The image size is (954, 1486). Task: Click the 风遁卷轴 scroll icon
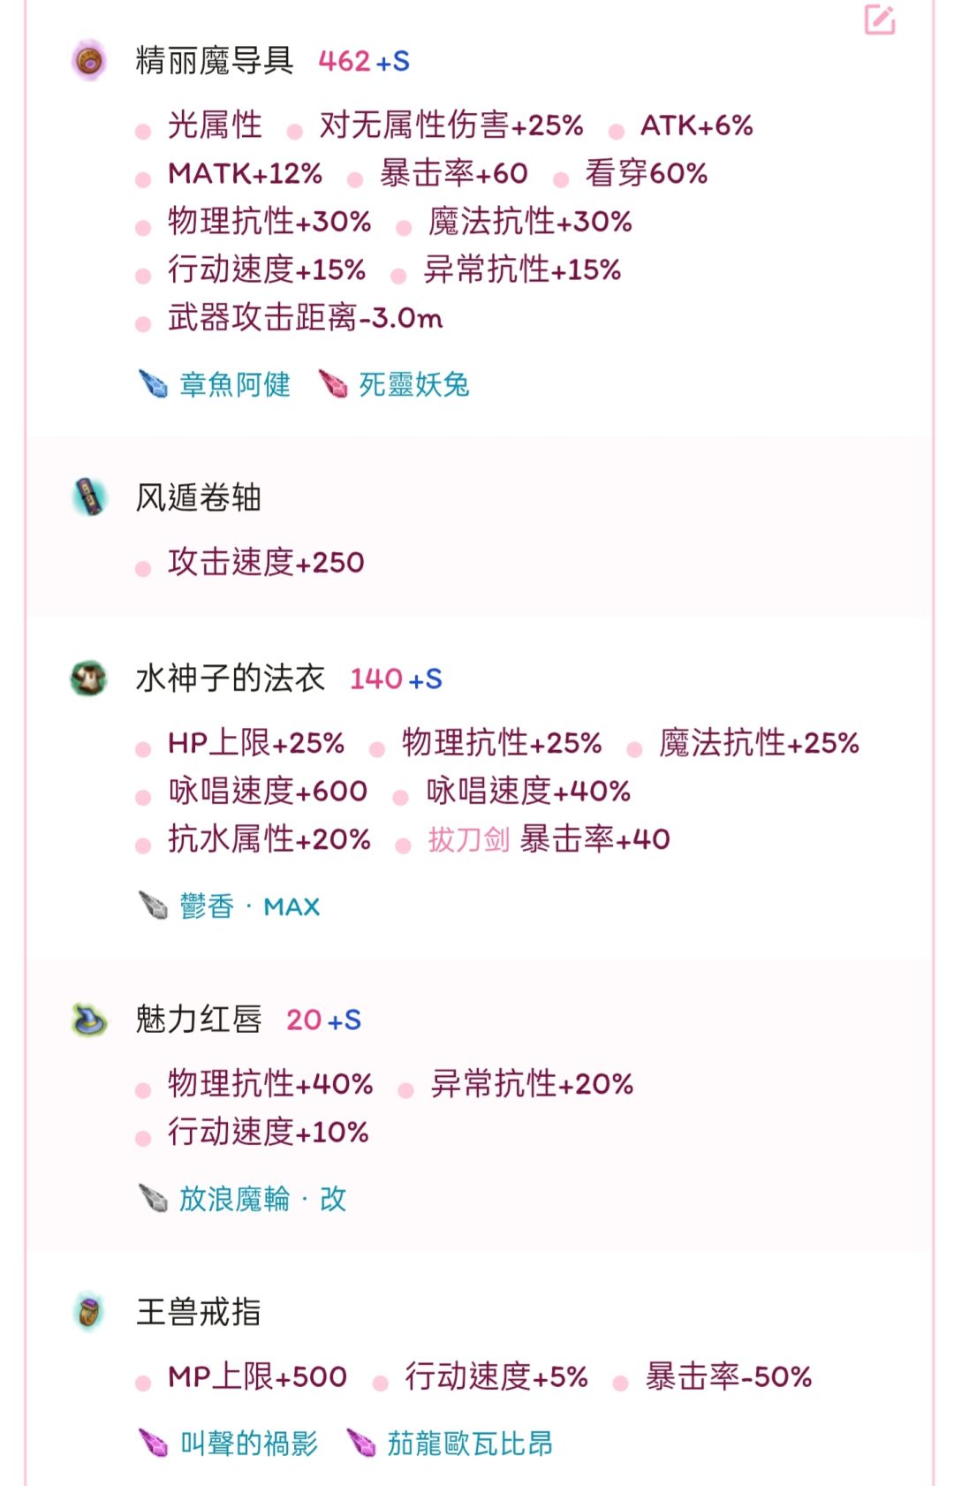[x=88, y=497]
